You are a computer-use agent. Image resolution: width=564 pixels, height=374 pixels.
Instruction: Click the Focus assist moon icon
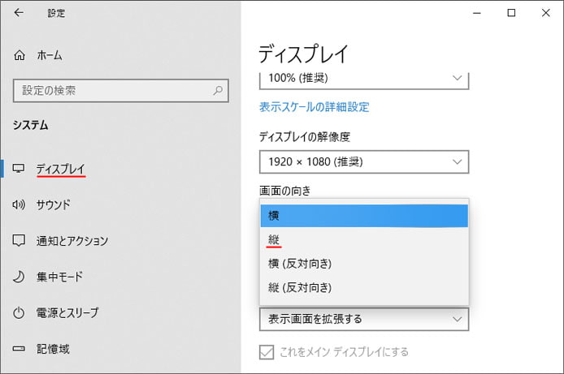(x=19, y=277)
